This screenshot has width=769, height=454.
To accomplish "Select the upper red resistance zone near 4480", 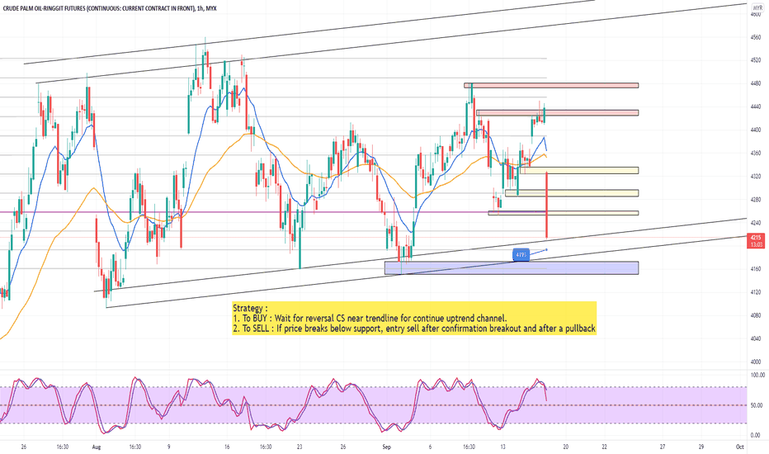I will click(x=551, y=85).
